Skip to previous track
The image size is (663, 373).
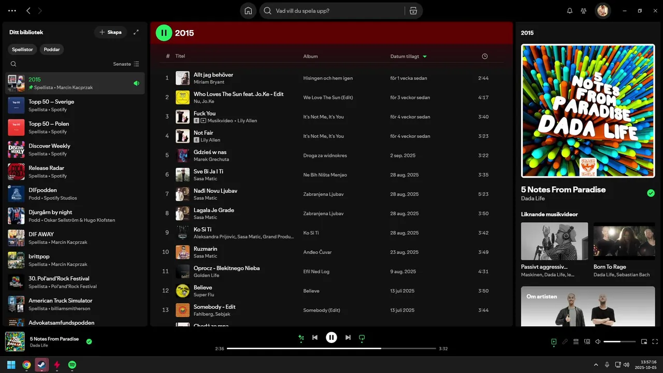pos(315,337)
